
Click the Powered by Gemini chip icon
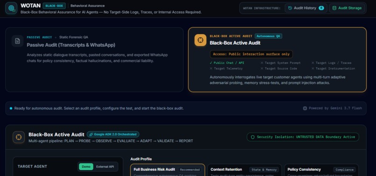305,108
